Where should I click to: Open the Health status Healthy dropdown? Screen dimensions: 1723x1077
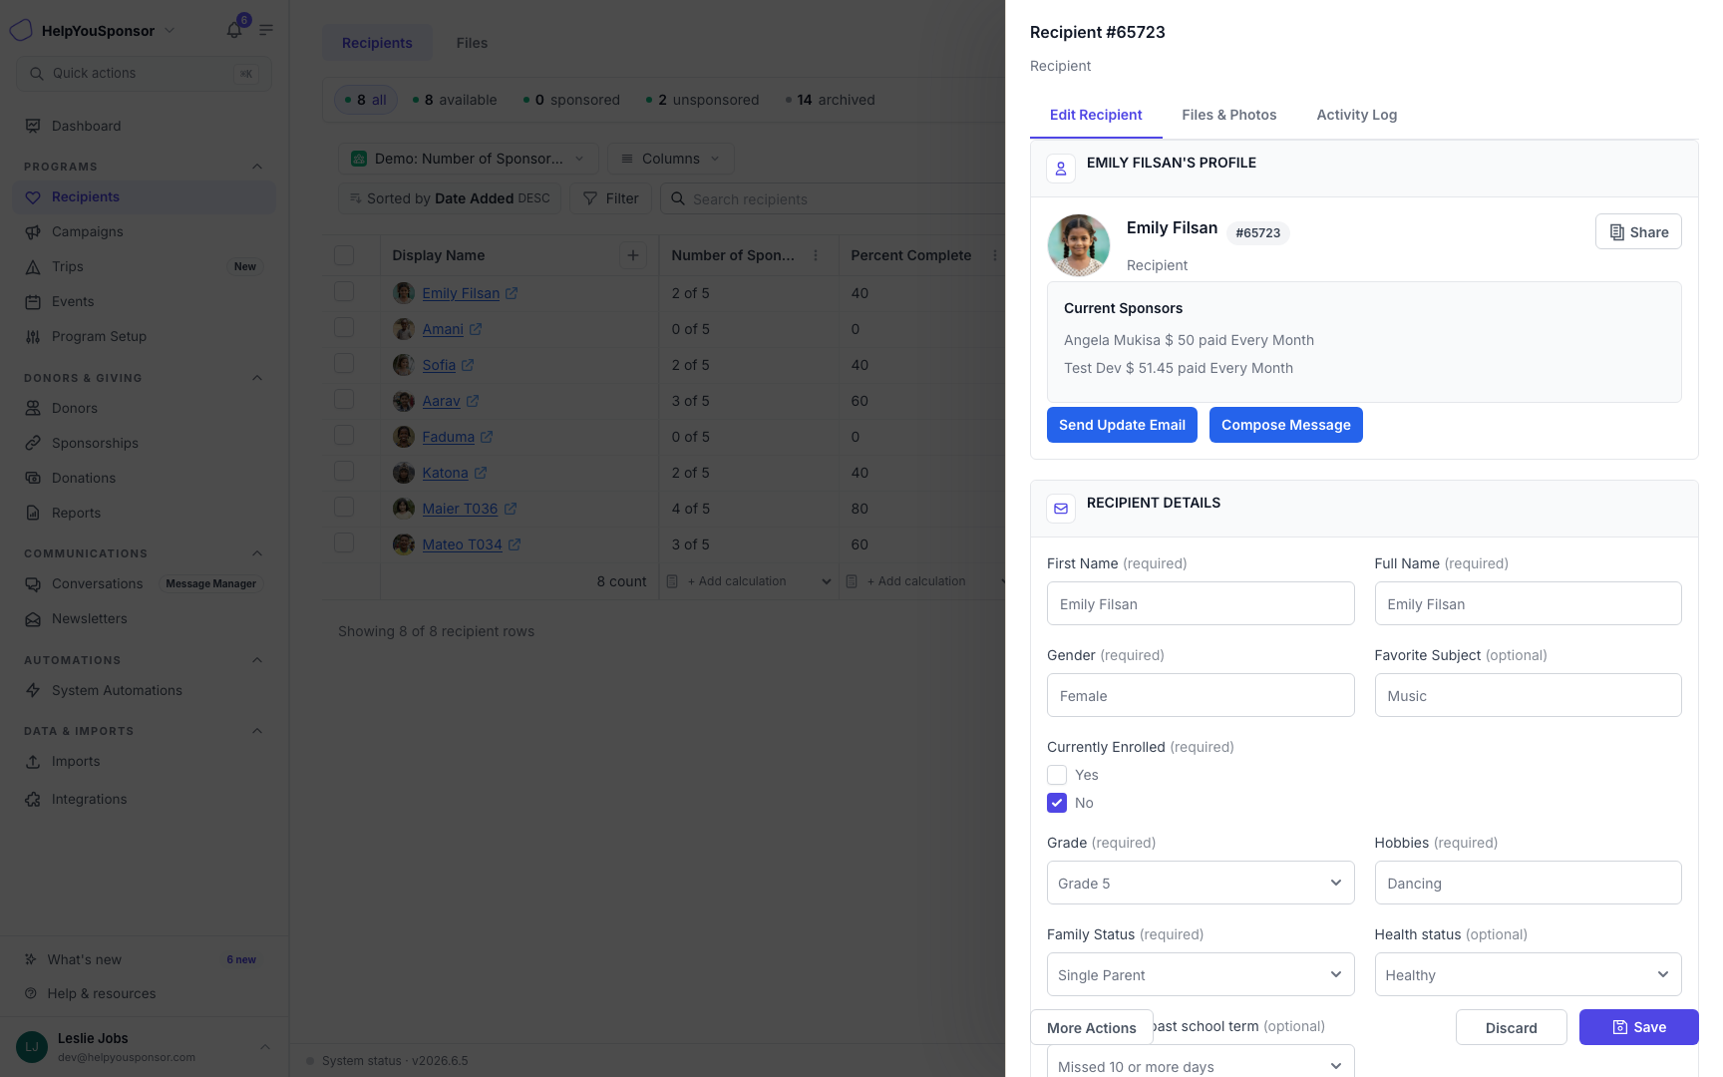1528,974
